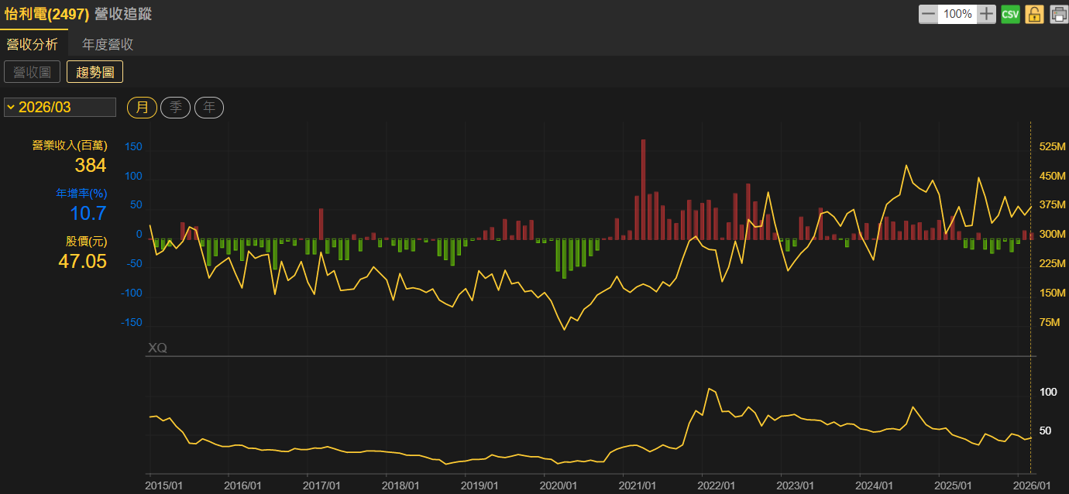Expand the 2026/03 date dropdown
This screenshot has width=1069, height=494.
coord(60,107)
